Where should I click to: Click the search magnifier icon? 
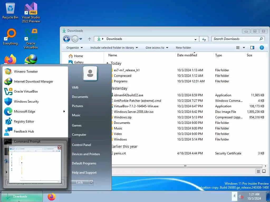261,39
